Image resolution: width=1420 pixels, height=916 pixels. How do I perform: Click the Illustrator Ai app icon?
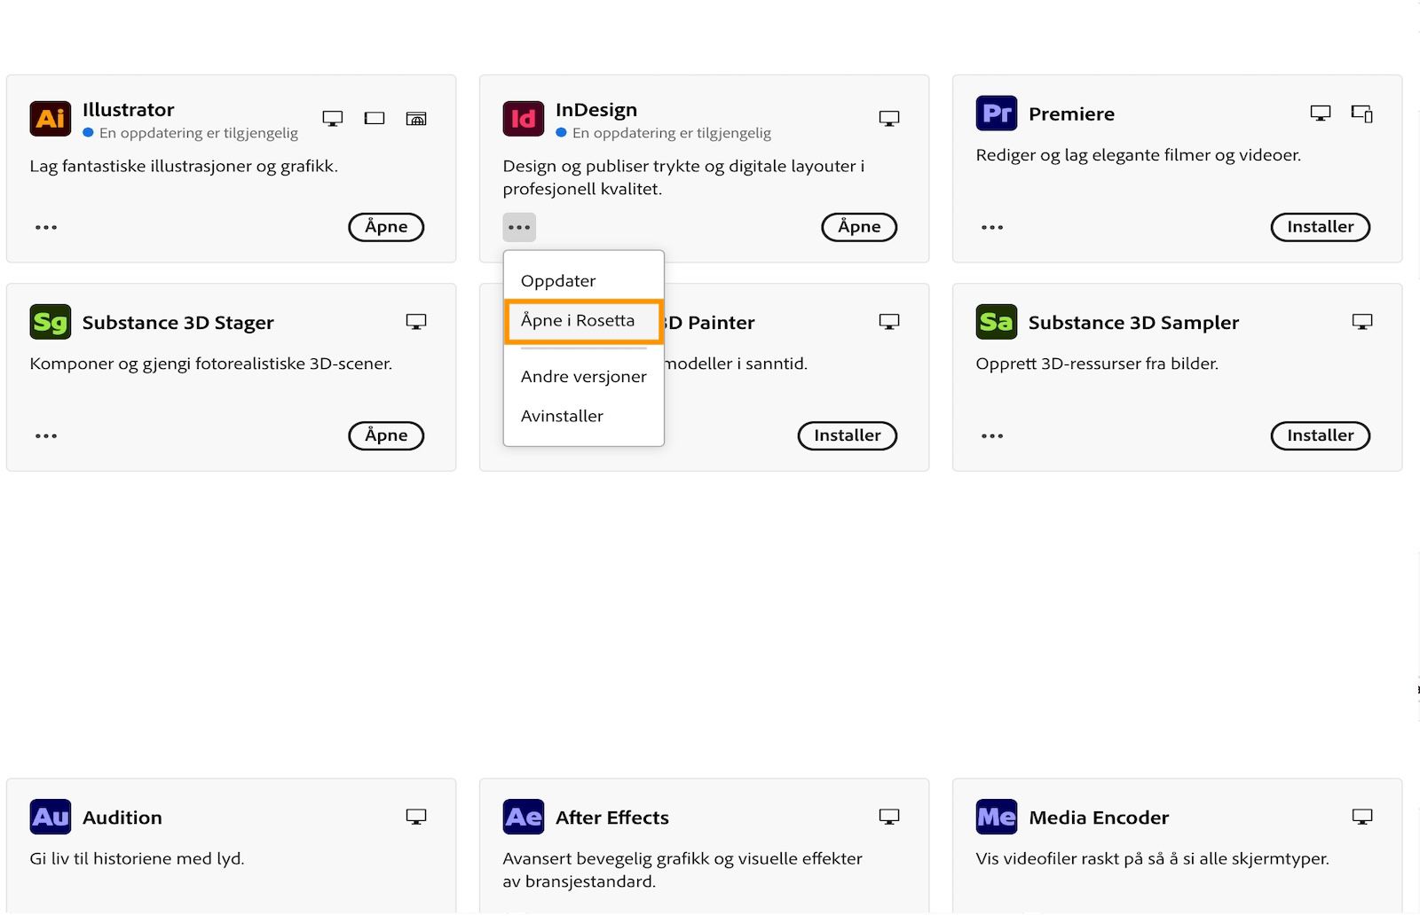(51, 118)
